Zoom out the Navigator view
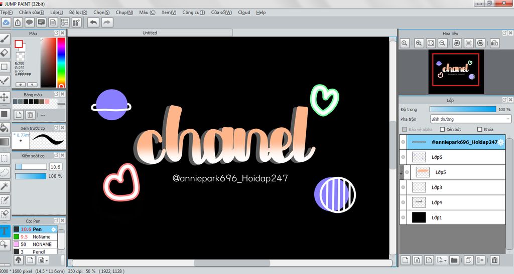514x274 pixels. [x=442, y=43]
